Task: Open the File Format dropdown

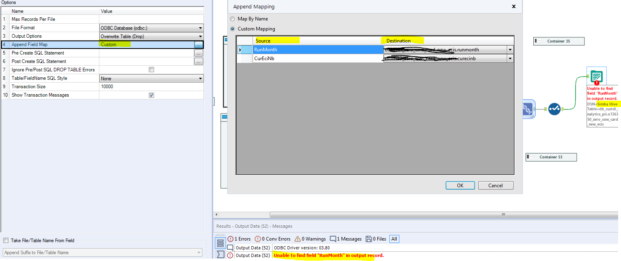Action: (x=200, y=28)
